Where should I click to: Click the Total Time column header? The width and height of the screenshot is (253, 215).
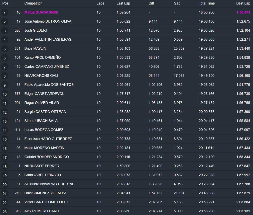pyautogui.click(x=207, y=3)
